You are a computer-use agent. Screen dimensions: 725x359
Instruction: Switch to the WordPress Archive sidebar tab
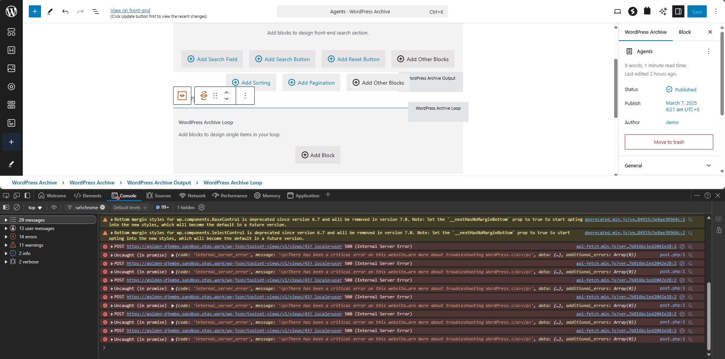[x=646, y=32]
